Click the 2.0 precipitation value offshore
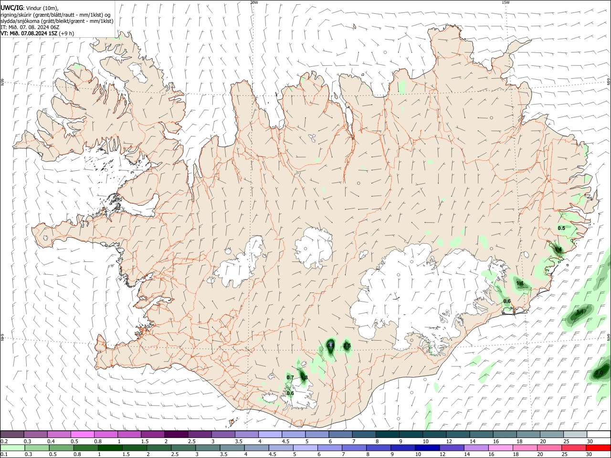 click(600, 373)
